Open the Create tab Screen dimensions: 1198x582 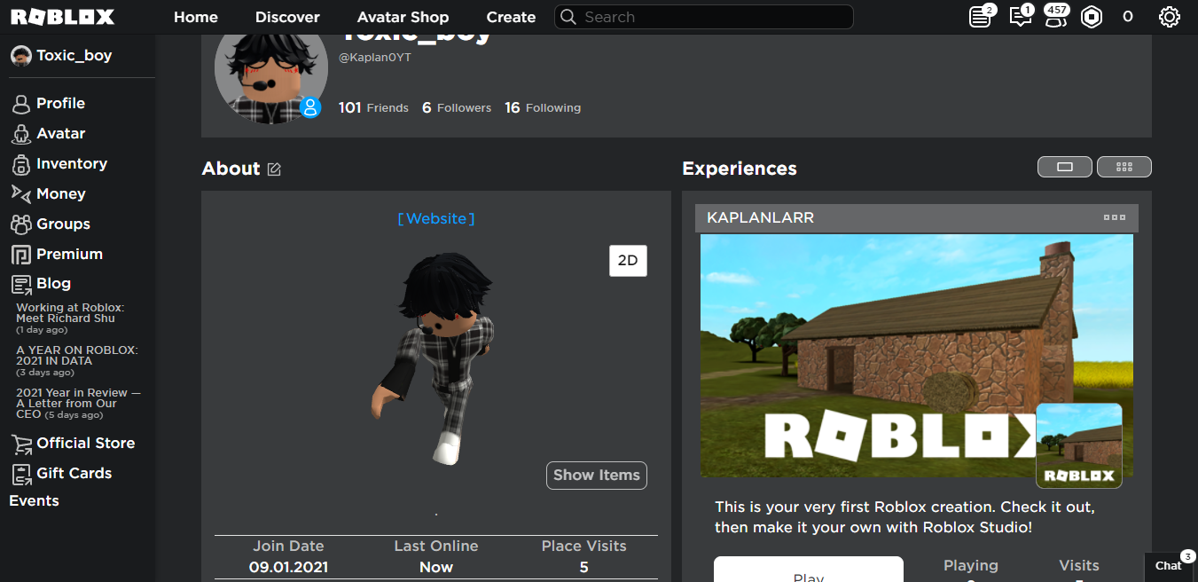511,17
